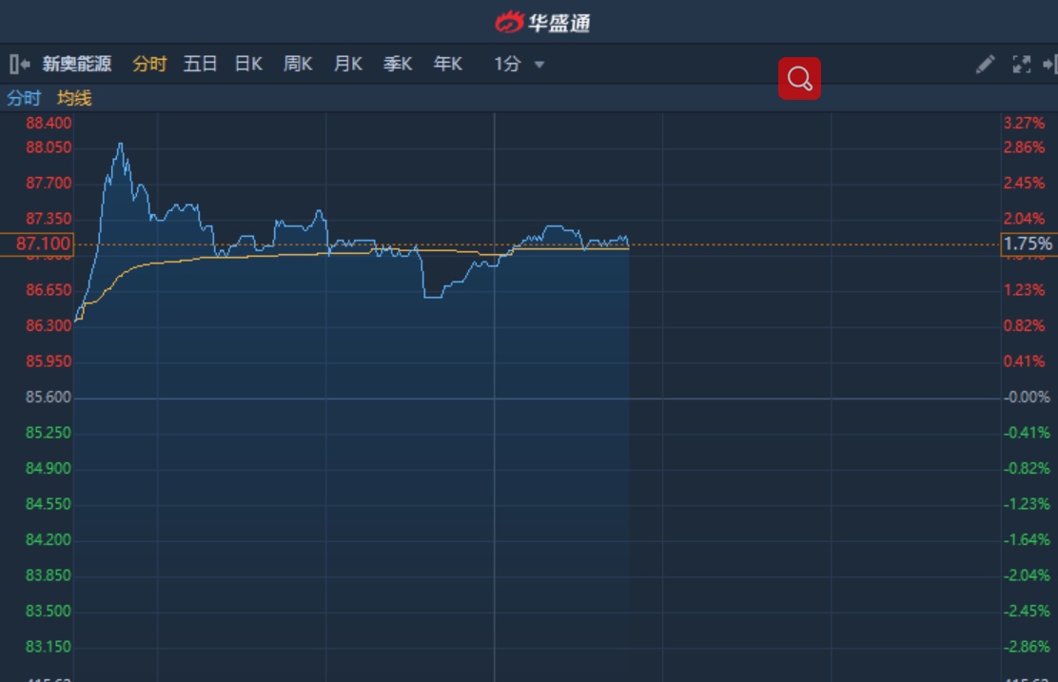Click the 87.100 current price label
This screenshot has width=1058, height=682.
43,244
